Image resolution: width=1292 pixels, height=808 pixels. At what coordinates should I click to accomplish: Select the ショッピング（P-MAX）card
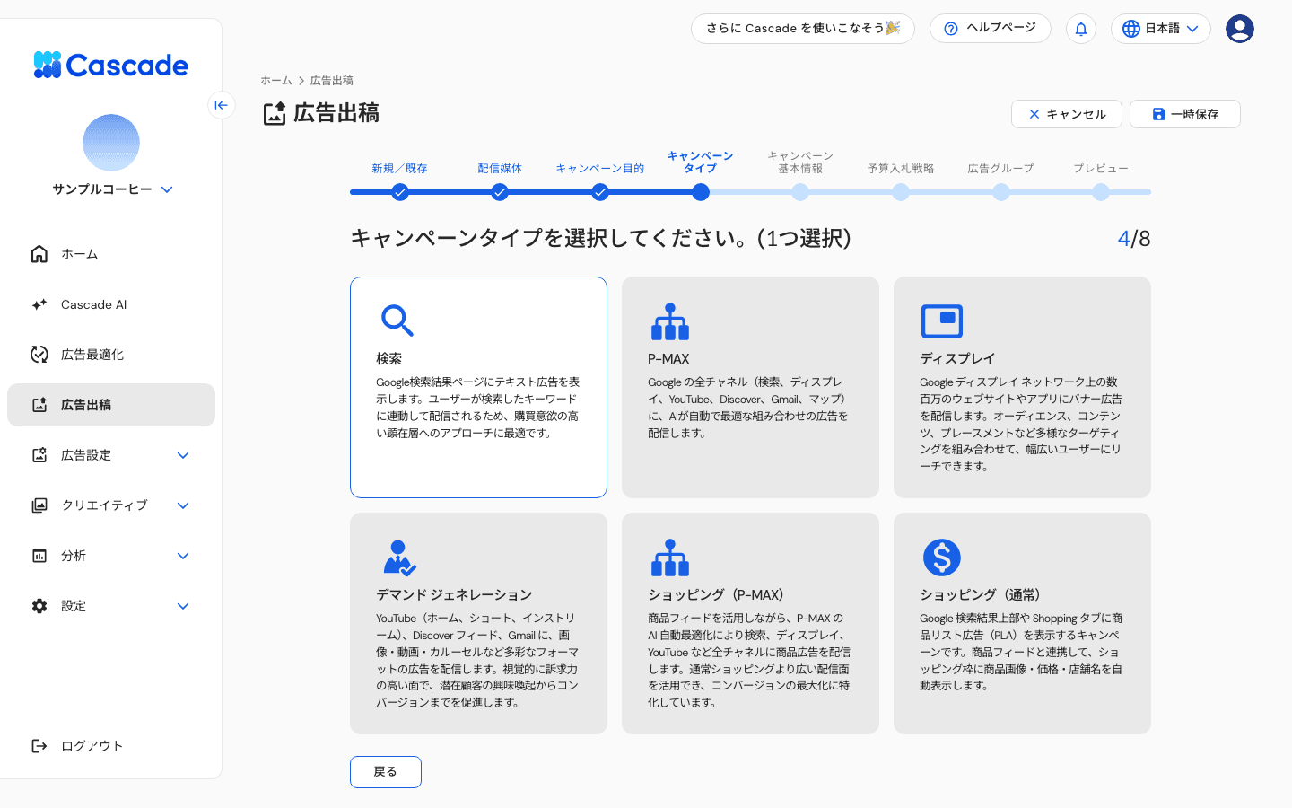tap(750, 623)
